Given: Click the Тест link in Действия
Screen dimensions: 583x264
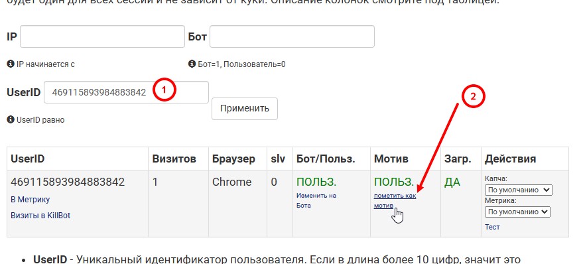Looking at the screenshot, I should [x=492, y=227].
